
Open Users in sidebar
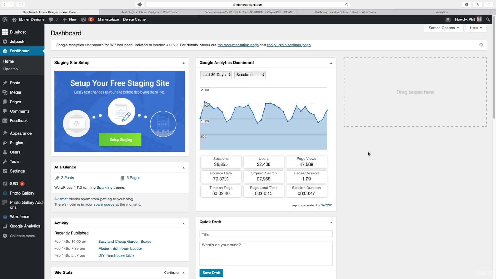click(x=22, y=152)
